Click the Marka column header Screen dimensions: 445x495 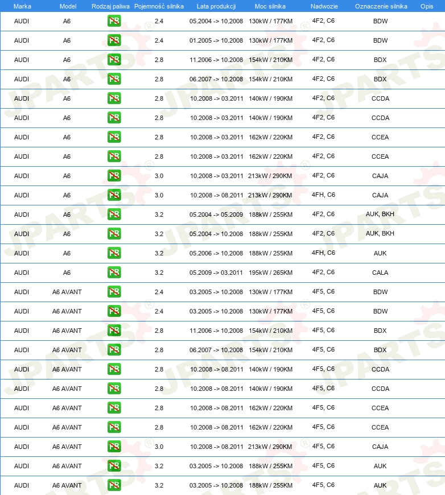point(22,6)
